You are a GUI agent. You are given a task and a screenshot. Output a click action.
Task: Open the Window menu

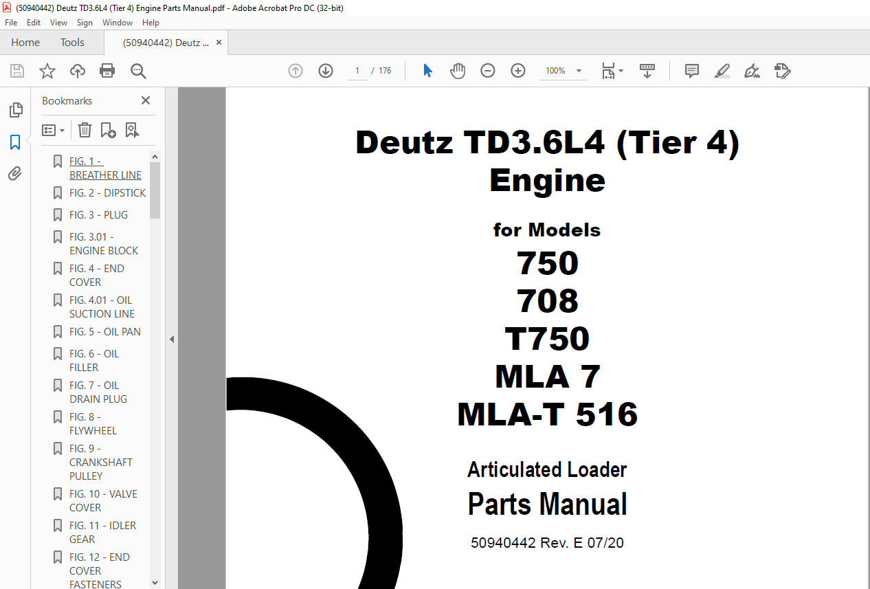pyautogui.click(x=118, y=23)
